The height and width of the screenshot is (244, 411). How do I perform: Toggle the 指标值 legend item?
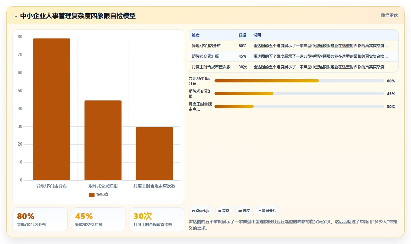(x=98, y=195)
